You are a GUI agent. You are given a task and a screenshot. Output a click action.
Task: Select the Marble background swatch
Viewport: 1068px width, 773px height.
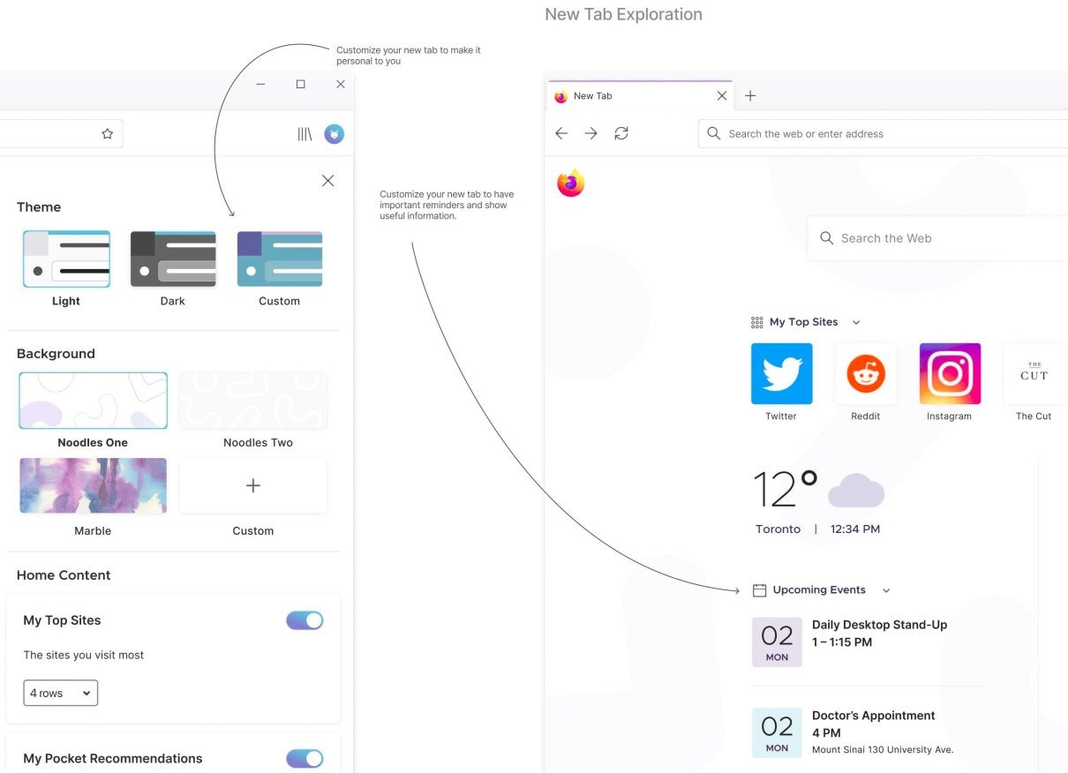pos(93,485)
